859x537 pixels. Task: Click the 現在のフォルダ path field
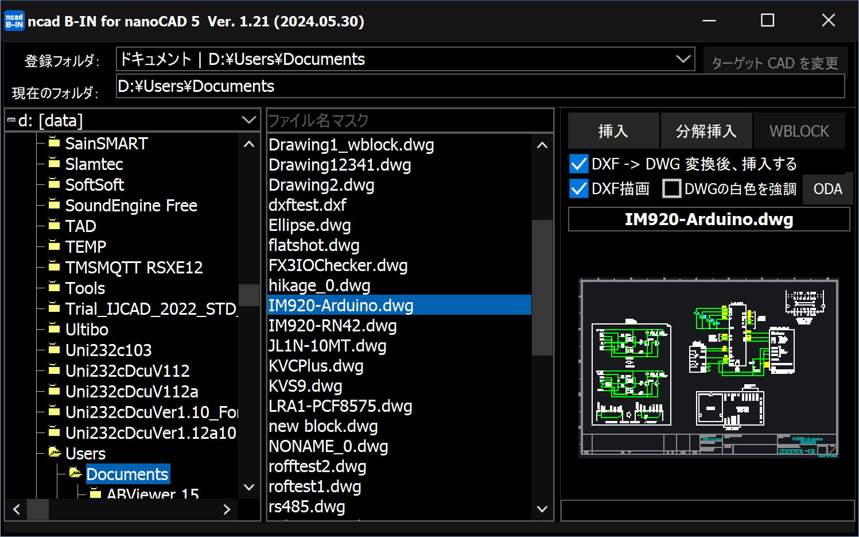point(480,86)
